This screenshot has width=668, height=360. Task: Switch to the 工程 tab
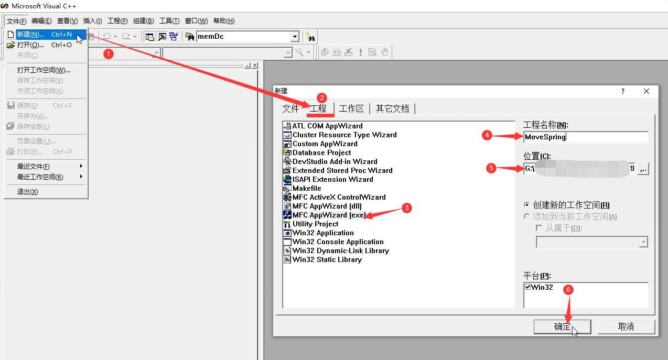tap(318, 108)
